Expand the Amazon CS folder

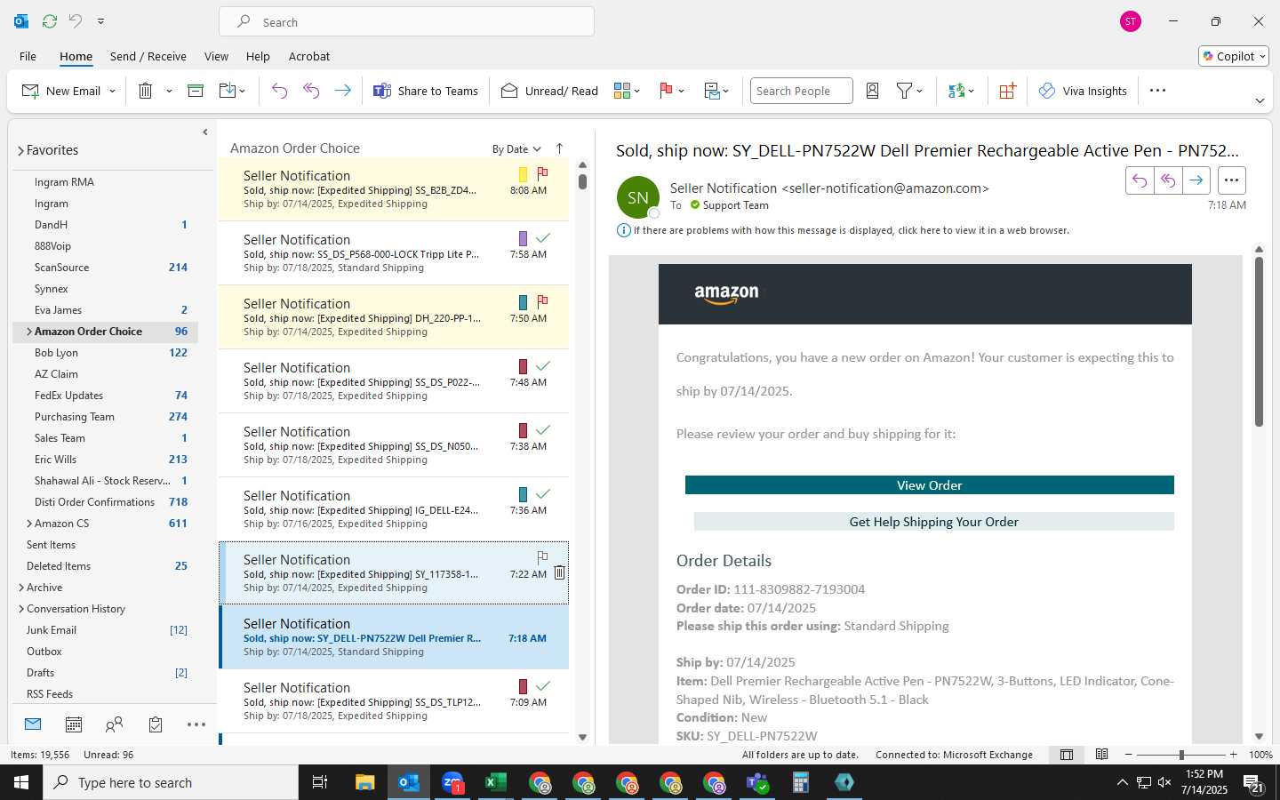29,524
